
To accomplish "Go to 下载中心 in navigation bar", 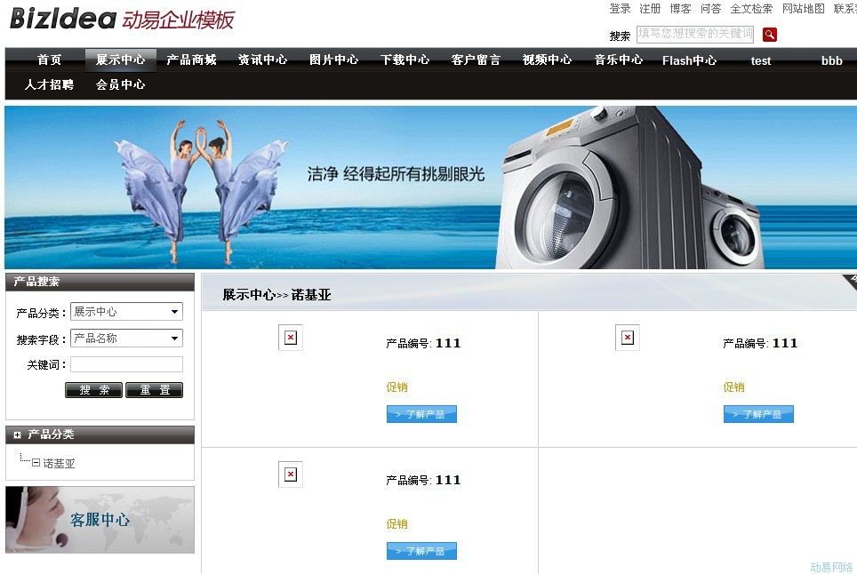I will [404, 60].
